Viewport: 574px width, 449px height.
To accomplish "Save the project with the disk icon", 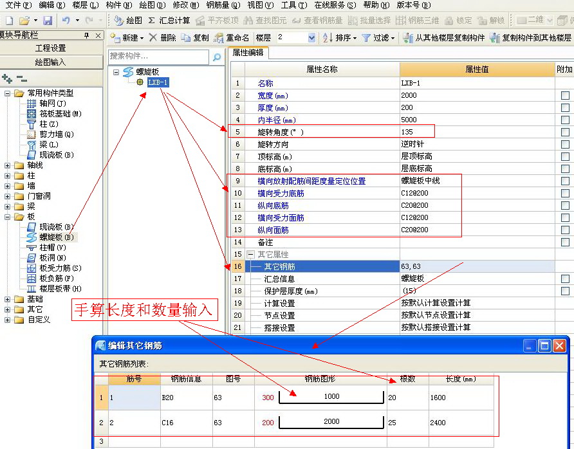I will pyautogui.click(x=48, y=21).
